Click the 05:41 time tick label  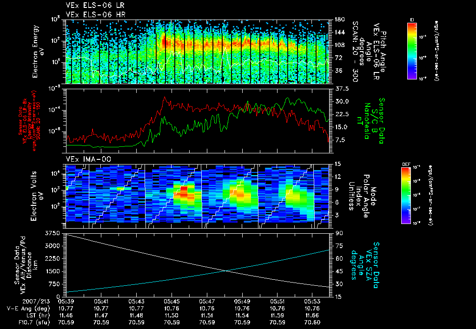[101, 302]
